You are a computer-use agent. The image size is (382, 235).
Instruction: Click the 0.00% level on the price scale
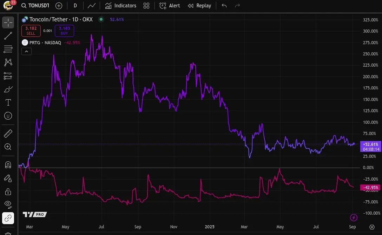tap(368, 168)
